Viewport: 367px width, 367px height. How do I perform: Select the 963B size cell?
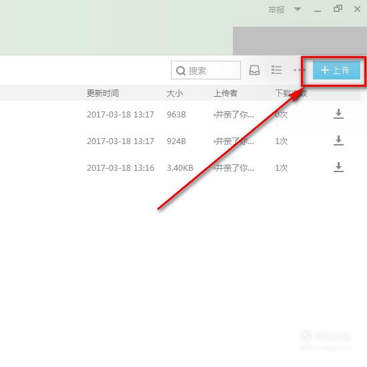176,115
